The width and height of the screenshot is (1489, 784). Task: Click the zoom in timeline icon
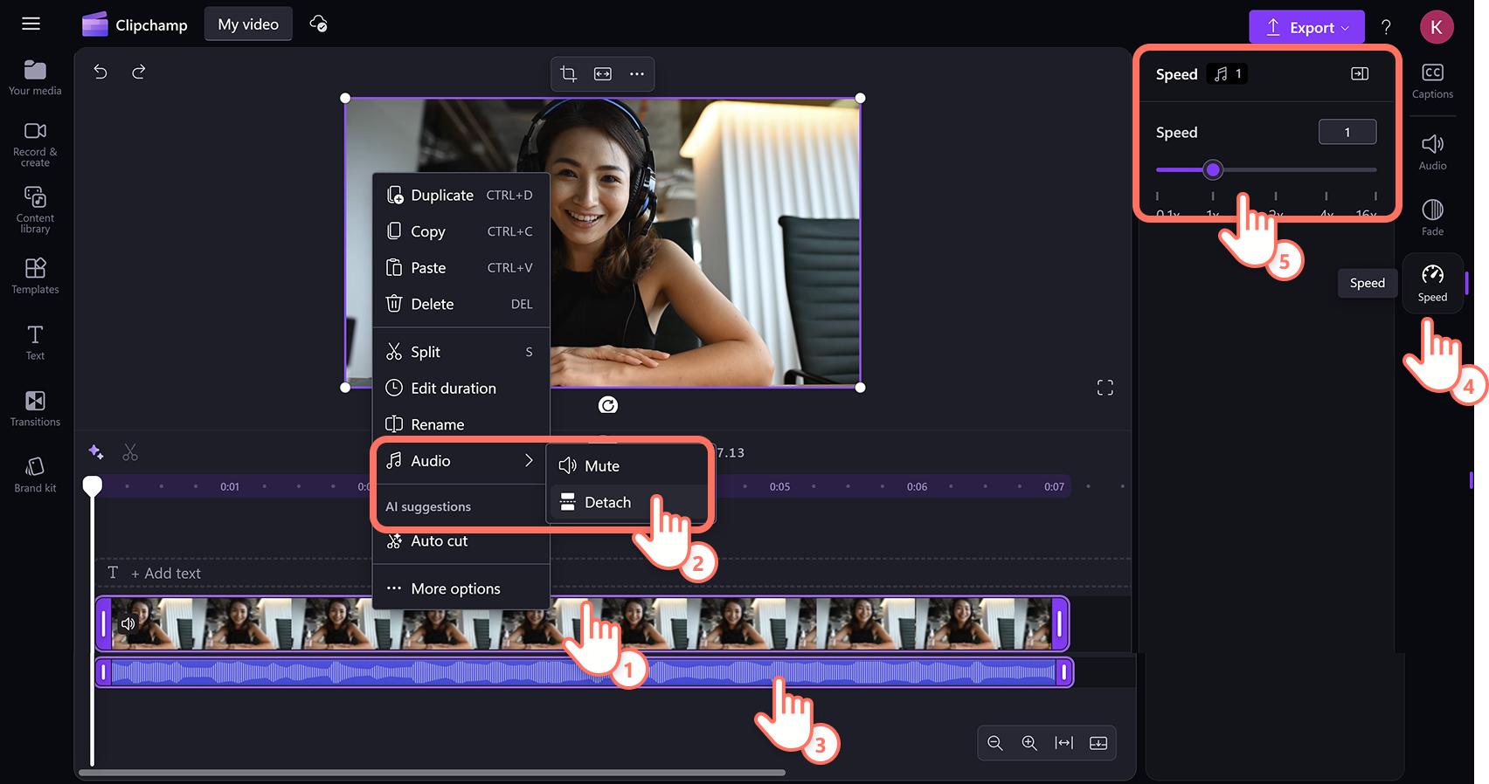click(x=1029, y=743)
